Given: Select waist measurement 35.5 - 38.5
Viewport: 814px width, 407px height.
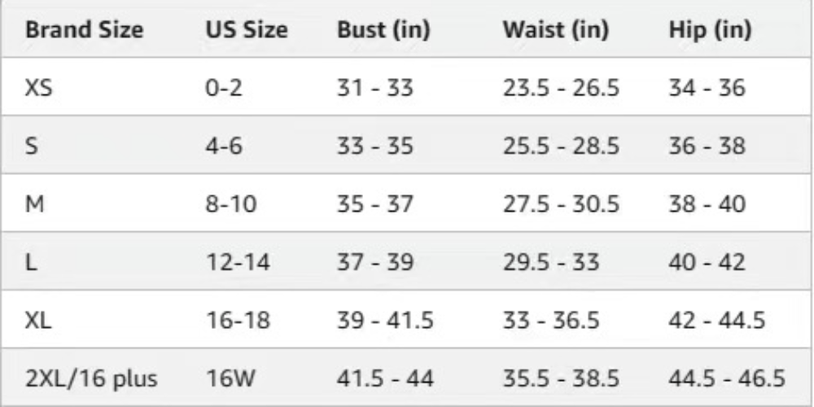Looking at the screenshot, I should (561, 379).
